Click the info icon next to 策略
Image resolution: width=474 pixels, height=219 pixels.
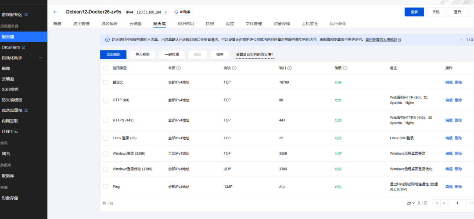(345, 68)
